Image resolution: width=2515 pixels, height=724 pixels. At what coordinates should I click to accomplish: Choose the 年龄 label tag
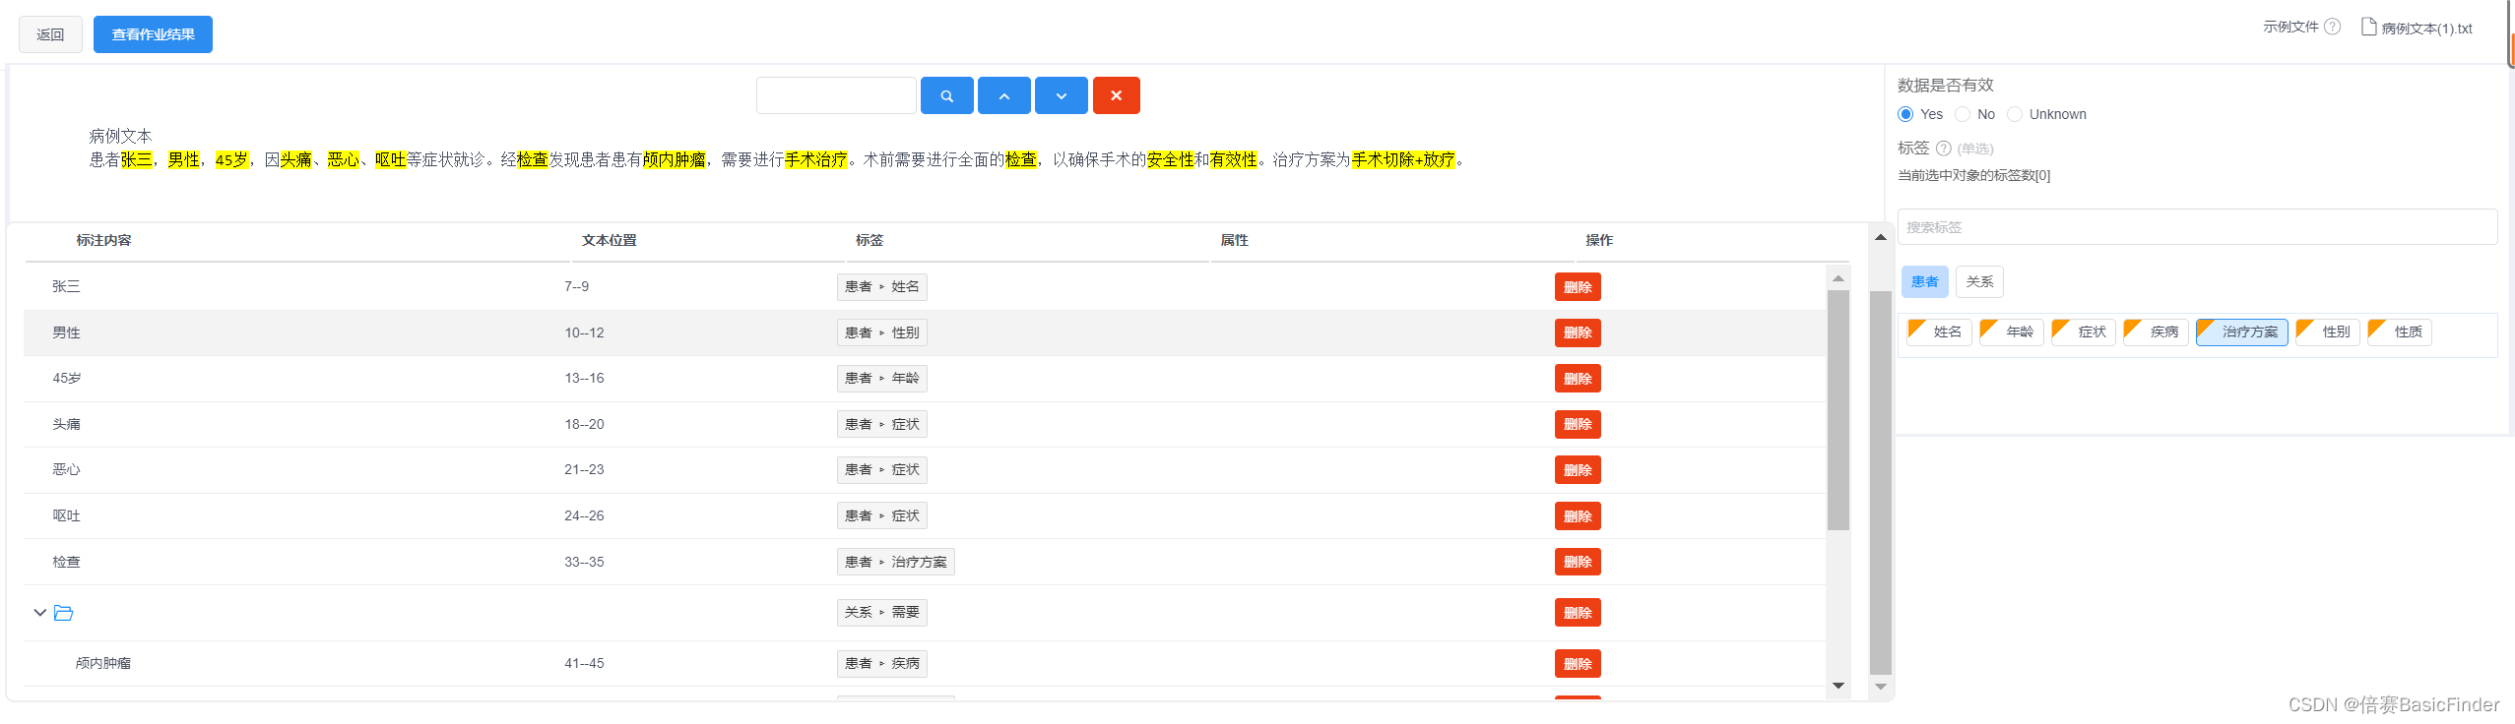(x=2012, y=332)
